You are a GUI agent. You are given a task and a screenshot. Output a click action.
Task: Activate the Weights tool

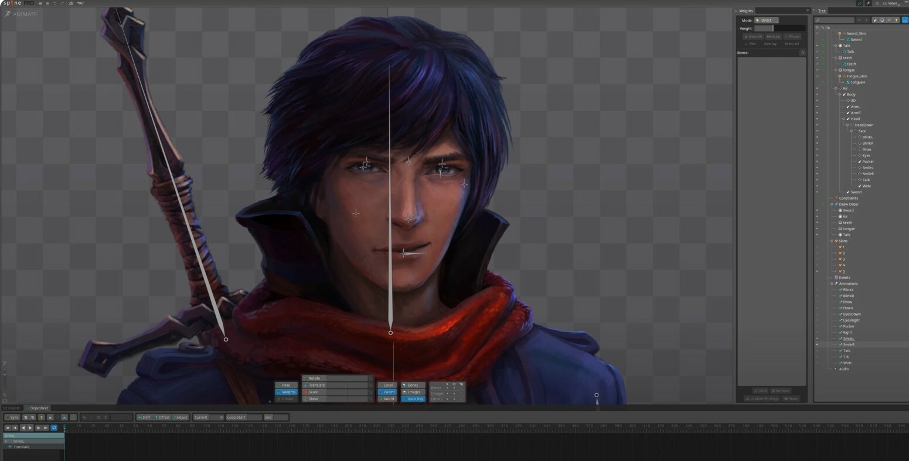point(286,392)
